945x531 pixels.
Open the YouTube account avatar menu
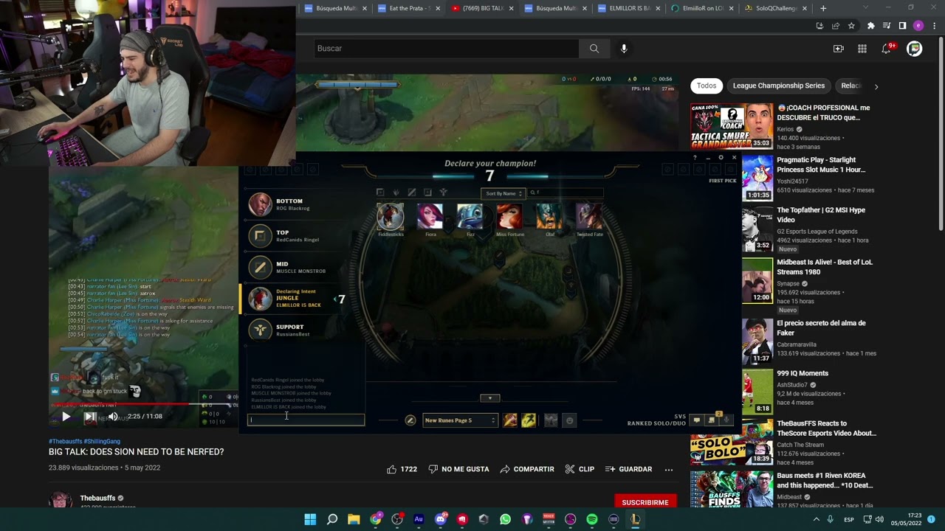click(x=915, y=49)
